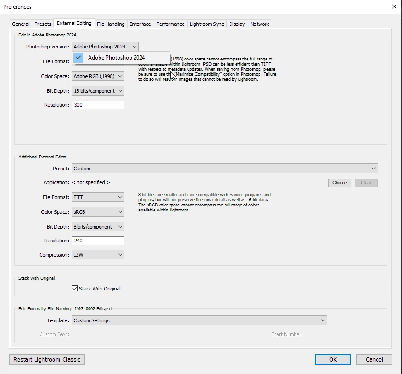Switch to the General tab
The height and width of the screenshot is (374, 402).
click(x=20, y=24)
